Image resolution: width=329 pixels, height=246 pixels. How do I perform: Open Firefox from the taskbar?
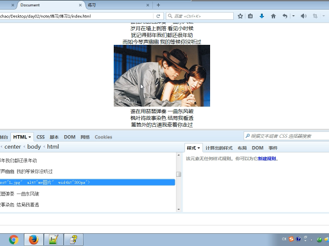click(33, 240)
